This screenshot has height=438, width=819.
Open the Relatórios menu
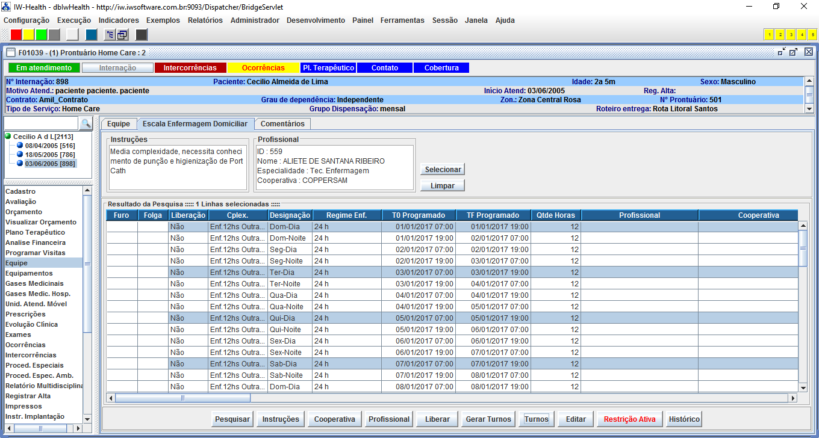205,20
